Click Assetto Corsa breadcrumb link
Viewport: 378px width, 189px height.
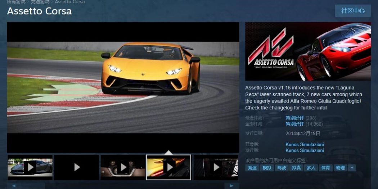click(70, 2)
